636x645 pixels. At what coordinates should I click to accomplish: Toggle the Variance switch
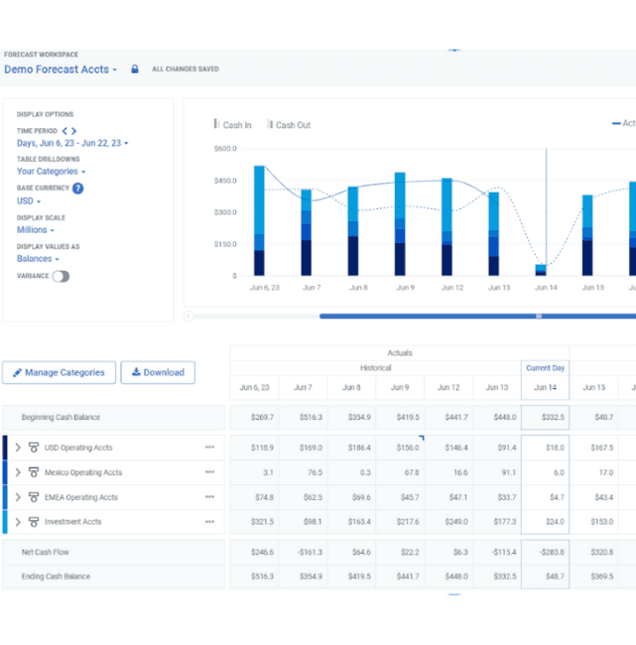tap(61, 277)
